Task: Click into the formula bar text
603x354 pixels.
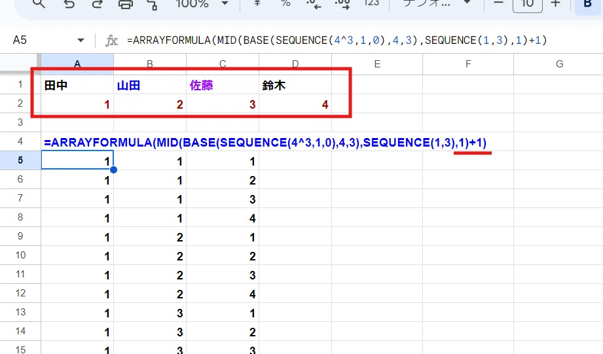Action: (337, 40)
